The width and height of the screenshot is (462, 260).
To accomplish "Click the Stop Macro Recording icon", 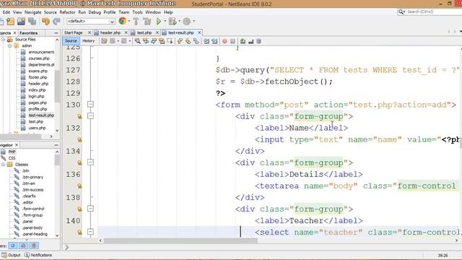I will (232, 41).
